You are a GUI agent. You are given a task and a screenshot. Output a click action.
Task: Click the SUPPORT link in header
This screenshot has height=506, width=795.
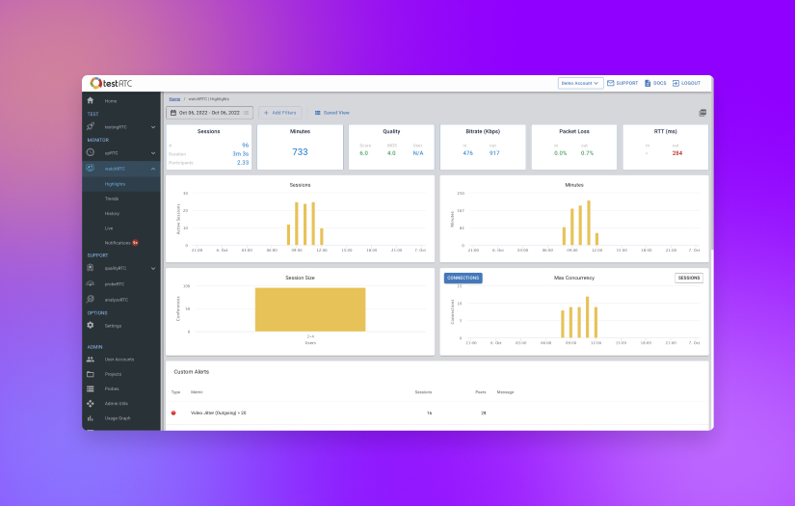(623, 83)
